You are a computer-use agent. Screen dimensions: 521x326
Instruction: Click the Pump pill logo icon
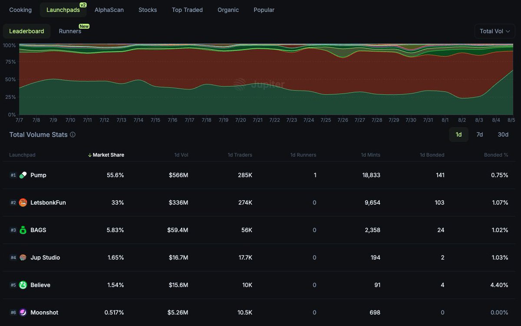23,175
